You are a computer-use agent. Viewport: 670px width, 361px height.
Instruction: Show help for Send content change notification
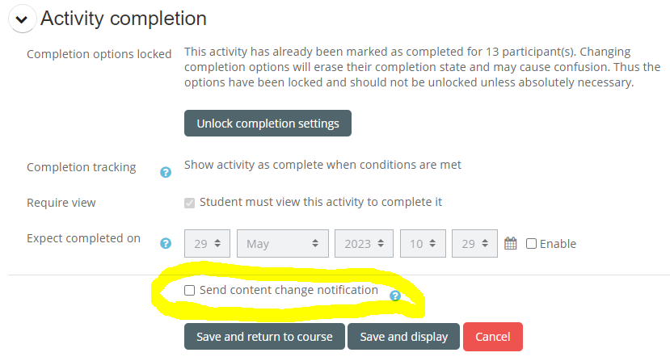tap(395, 296)
